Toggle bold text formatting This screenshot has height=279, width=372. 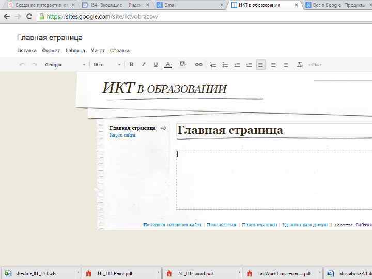coord(132,65)
